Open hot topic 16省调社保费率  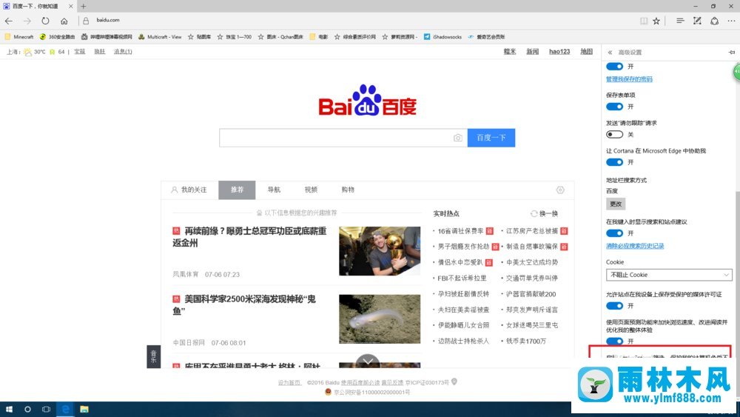coord(460,231)
